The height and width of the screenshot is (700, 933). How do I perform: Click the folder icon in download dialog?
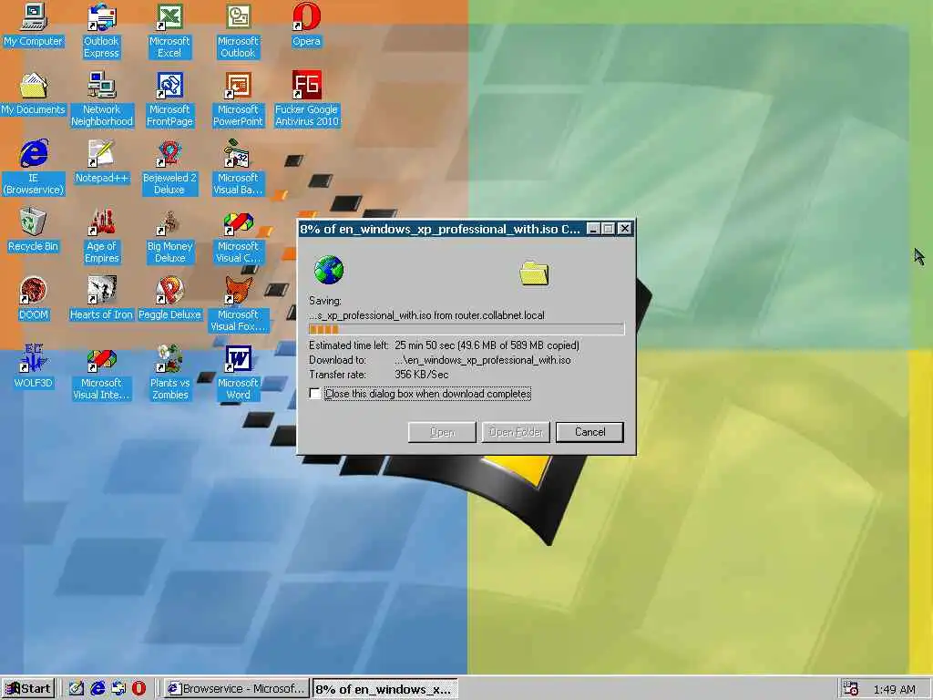point(534,273)
